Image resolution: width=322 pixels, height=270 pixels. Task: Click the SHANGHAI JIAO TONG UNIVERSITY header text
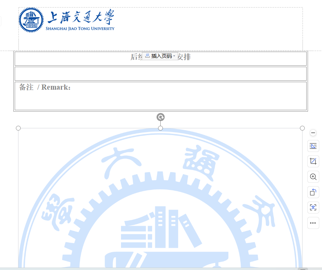(80, 29)
